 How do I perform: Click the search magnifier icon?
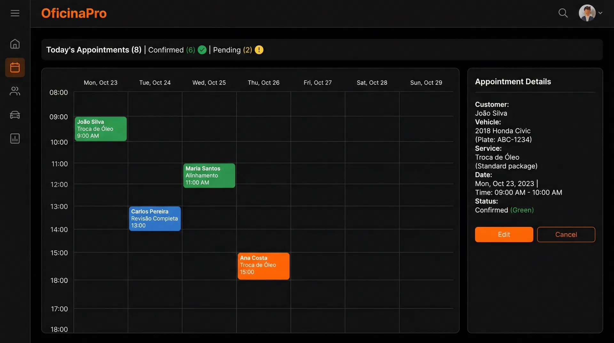click(x=563, y=13)
